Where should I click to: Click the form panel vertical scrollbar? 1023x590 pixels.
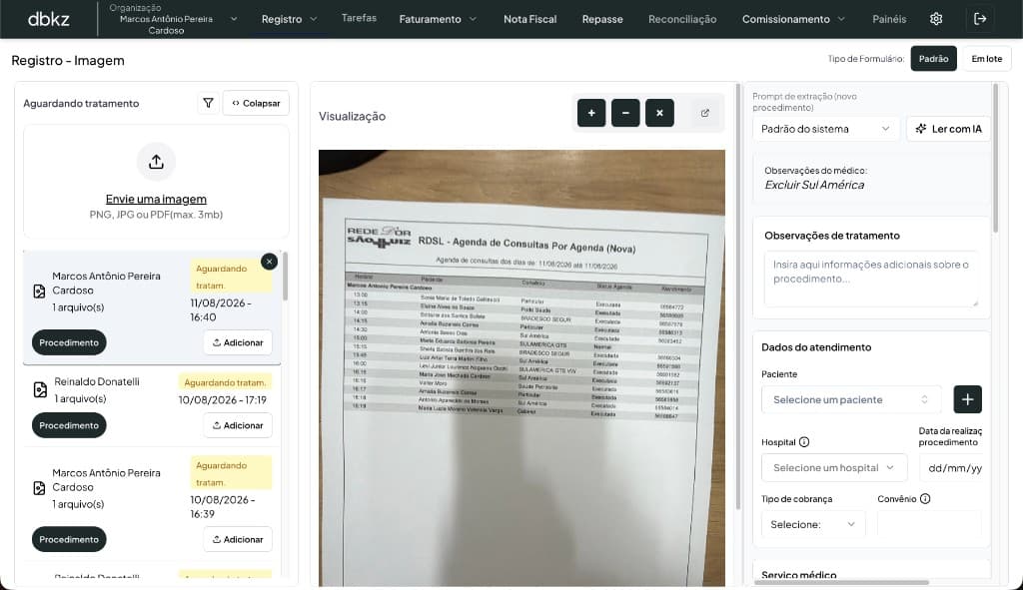point(995,158)
